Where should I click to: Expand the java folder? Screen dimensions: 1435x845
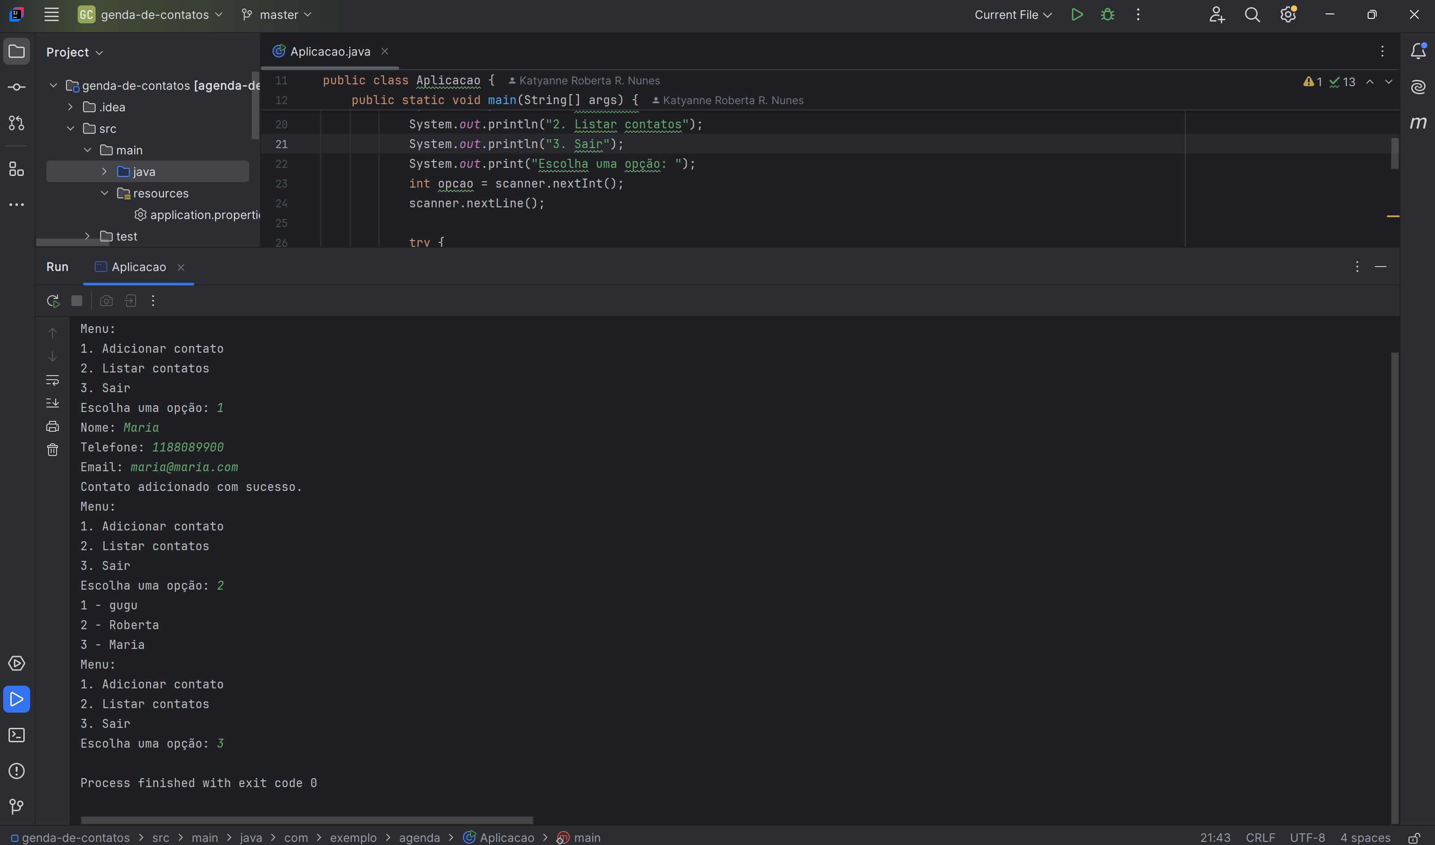coord(104,172)
